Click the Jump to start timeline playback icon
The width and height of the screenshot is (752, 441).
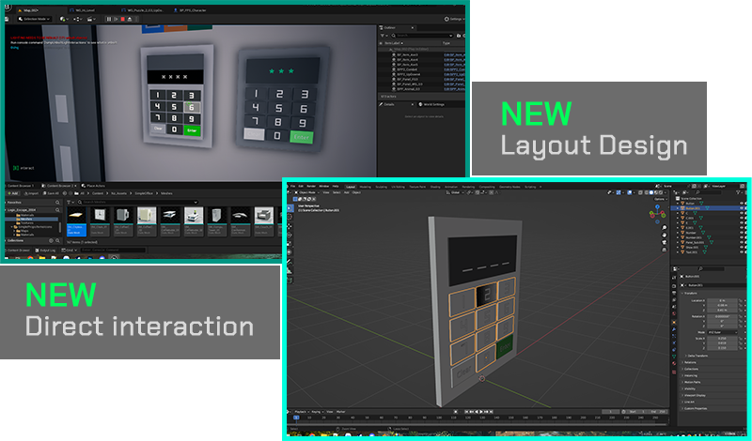click(466, 411)
